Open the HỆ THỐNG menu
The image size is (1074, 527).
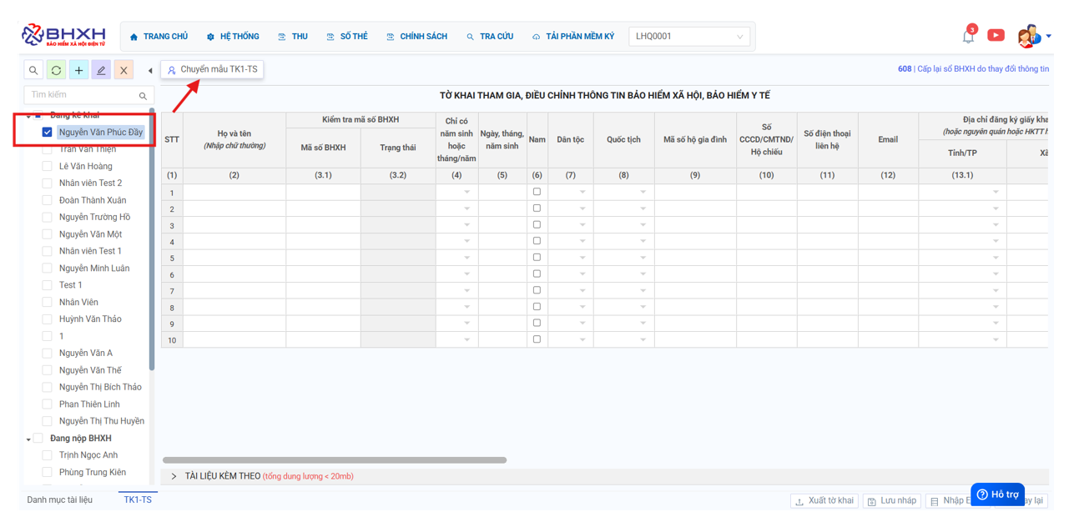coord(233,37)
